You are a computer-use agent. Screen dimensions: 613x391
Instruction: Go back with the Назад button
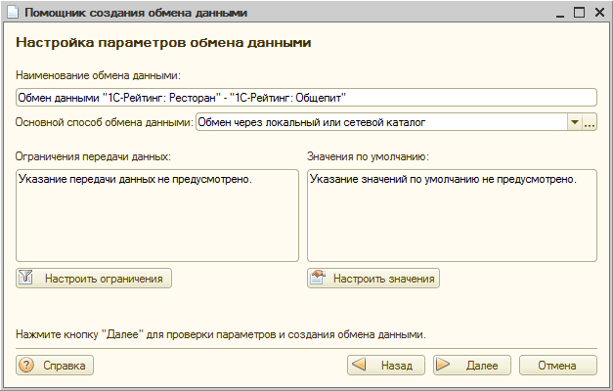tap(386, 366)
